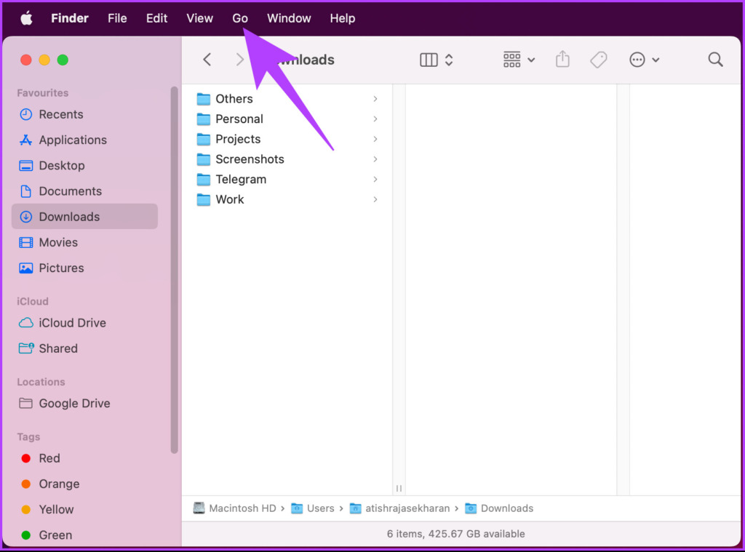
Task: Go back with the back arrow
Action: (207, 60)
